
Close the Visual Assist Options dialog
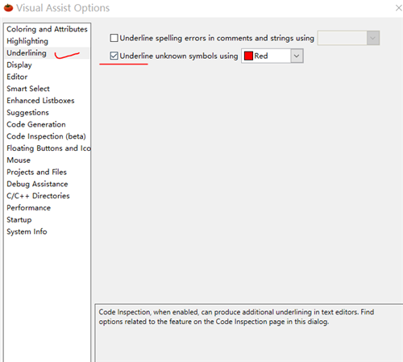[x=399, y=8]
